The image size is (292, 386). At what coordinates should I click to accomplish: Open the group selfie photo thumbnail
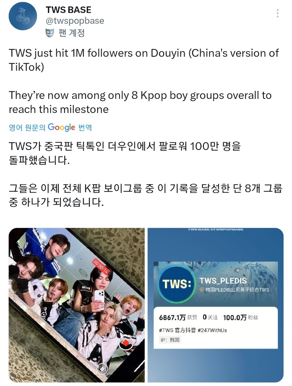pos(76,305)
